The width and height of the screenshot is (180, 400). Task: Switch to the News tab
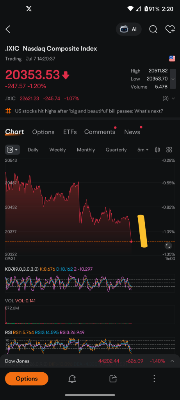(x=132, y=132)
